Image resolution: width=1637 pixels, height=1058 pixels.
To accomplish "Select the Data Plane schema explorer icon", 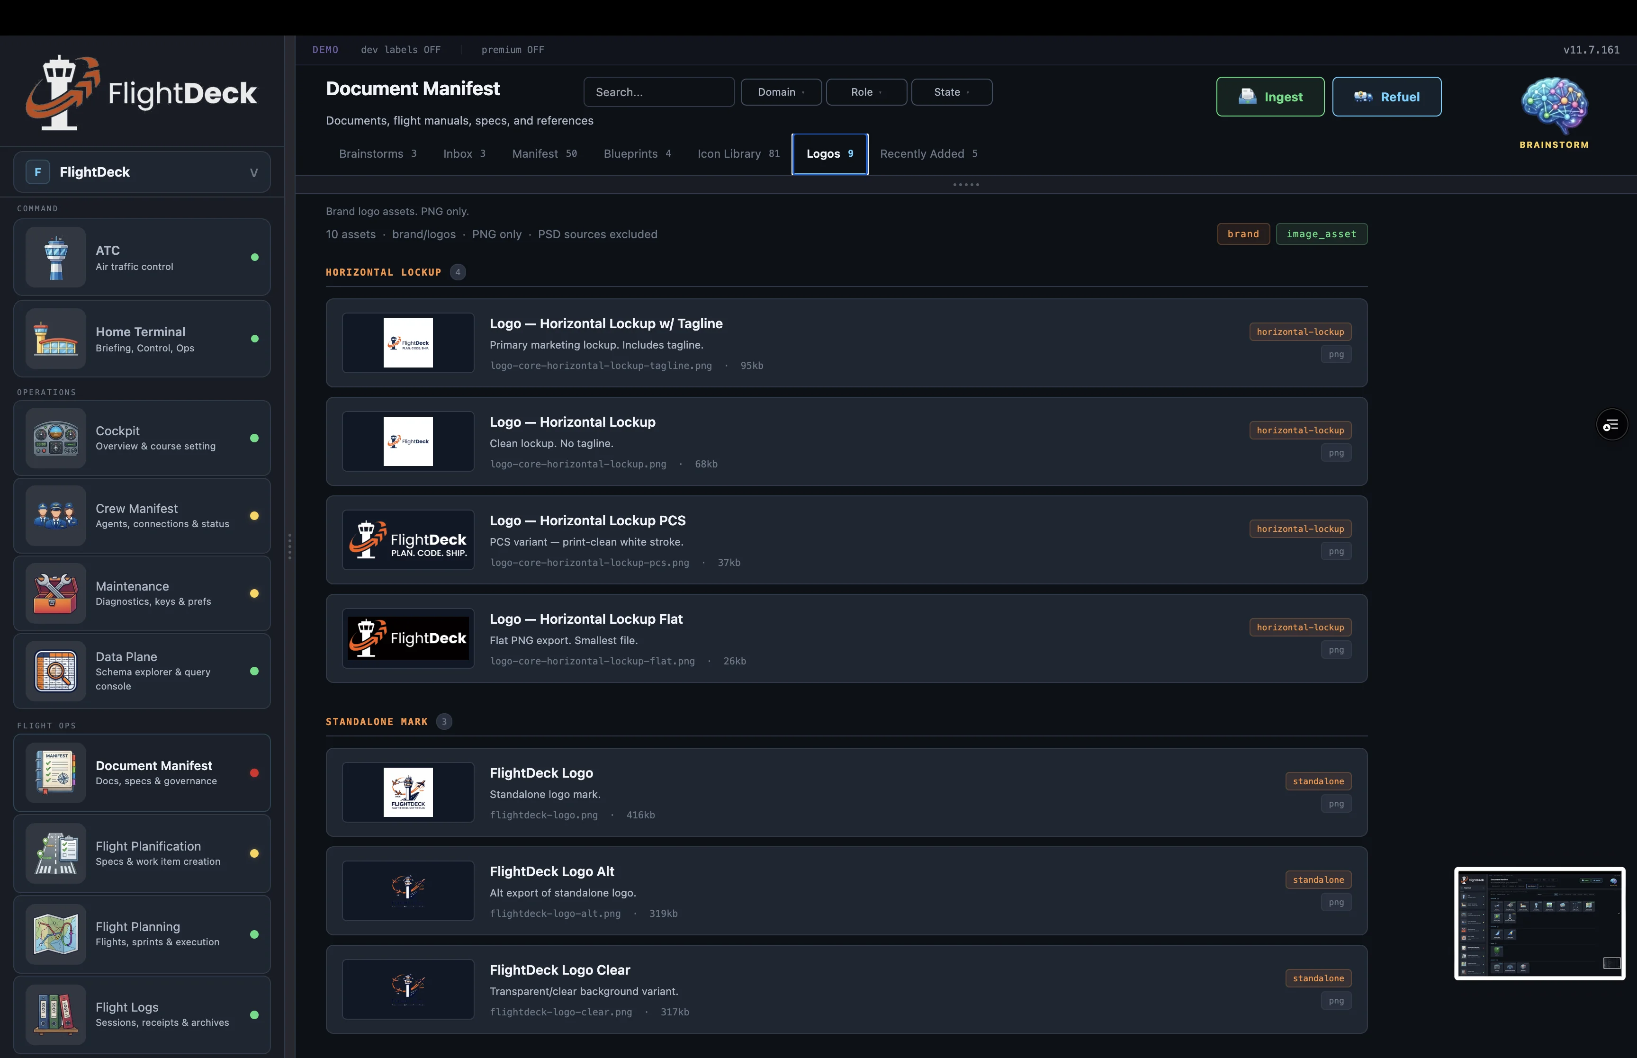I will [55, 671].
